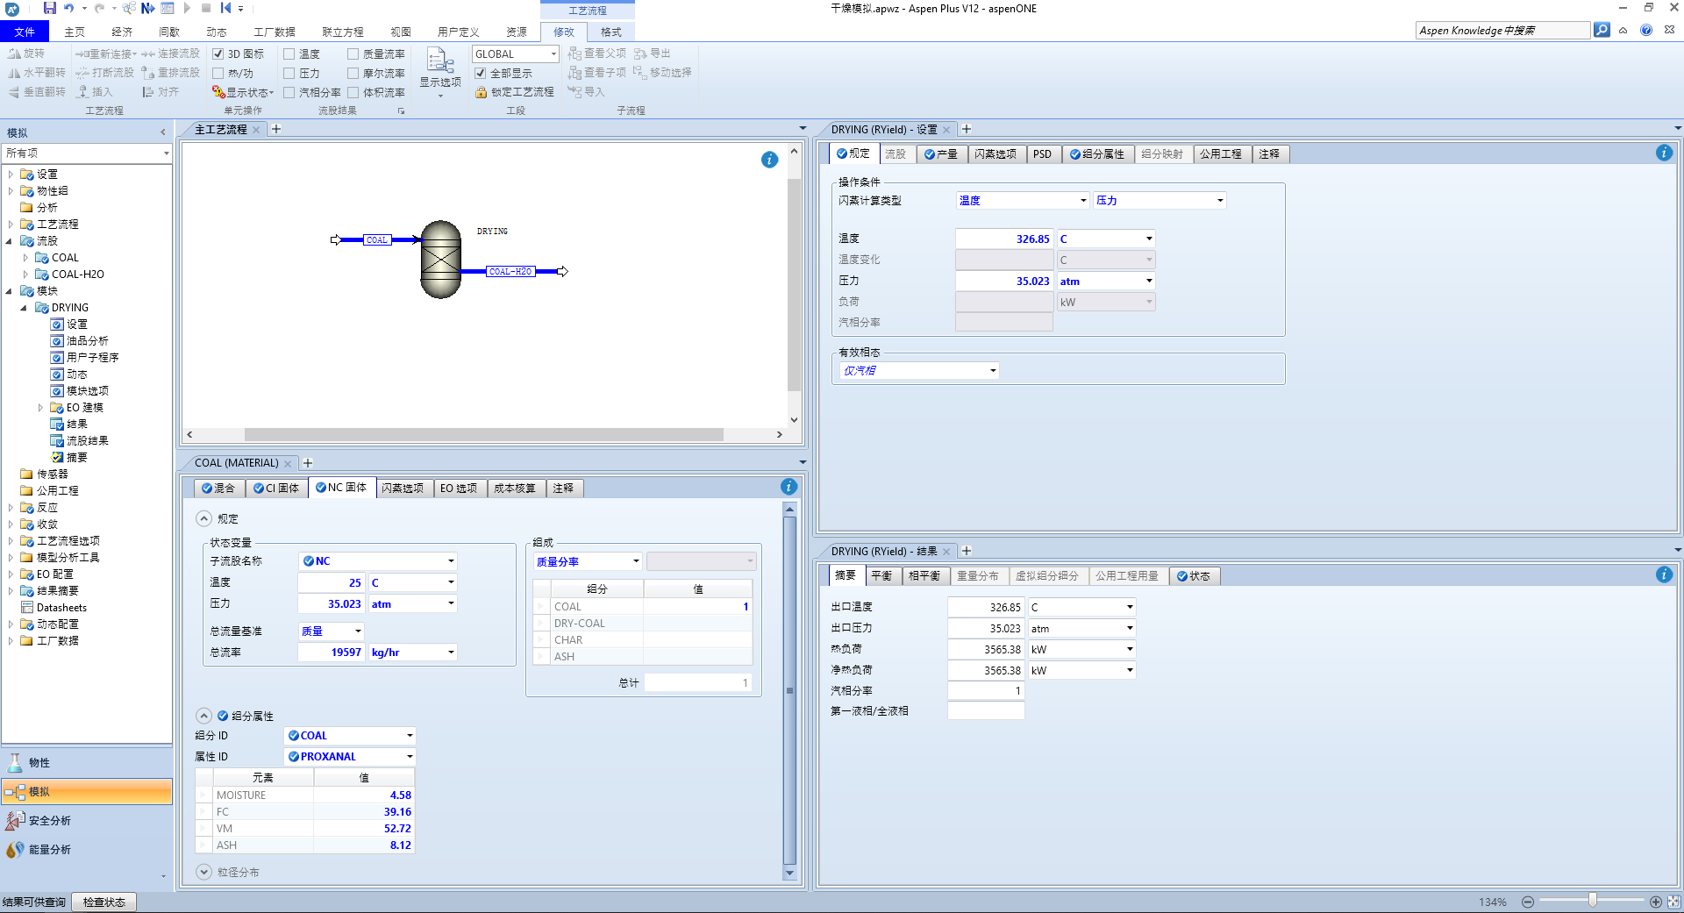This screenshot has width=1684, height=913.
Task: Open stream results dialog launcher (流股结果)
Action: tap(401, 111)
